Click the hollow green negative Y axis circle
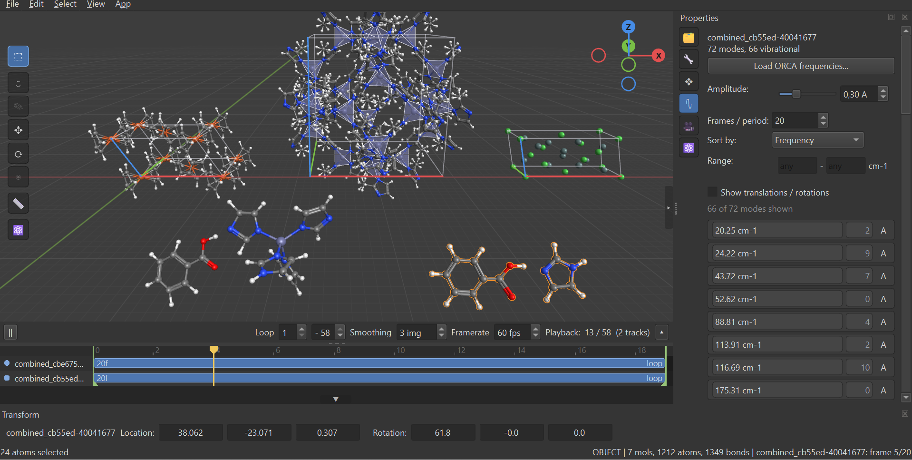 pos(628,65)
